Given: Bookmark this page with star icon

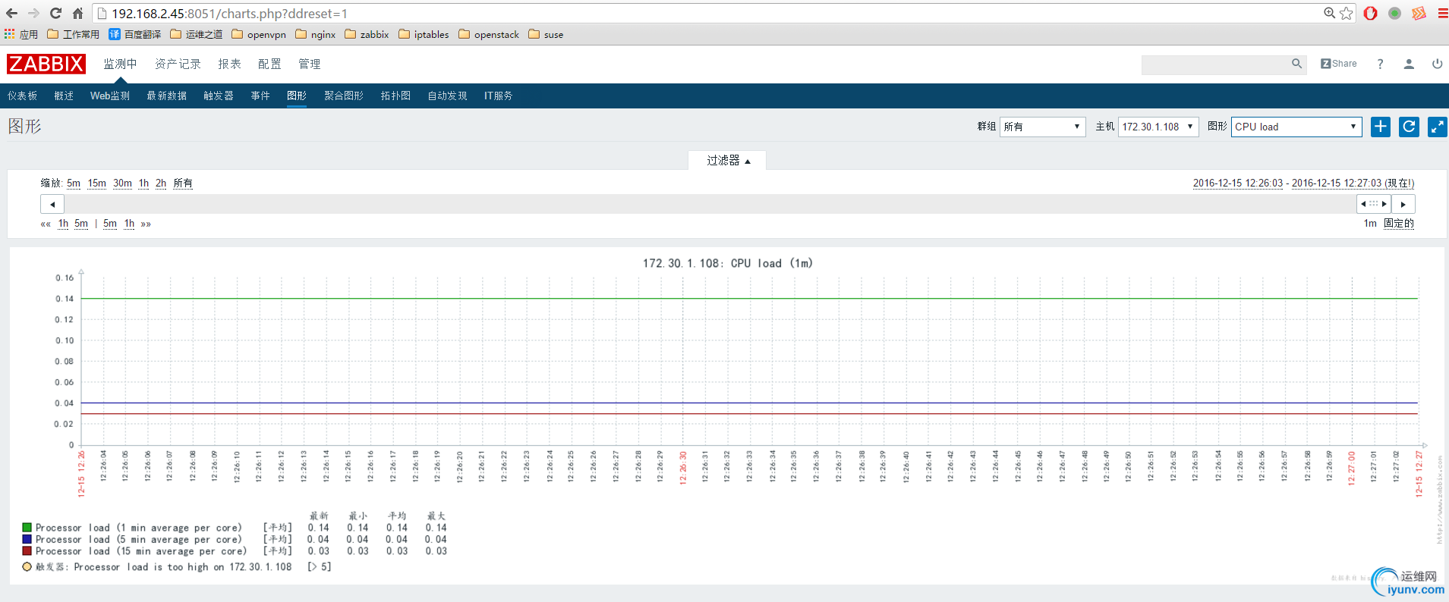Looking at the screenshot, I should tap(1347, 13).
